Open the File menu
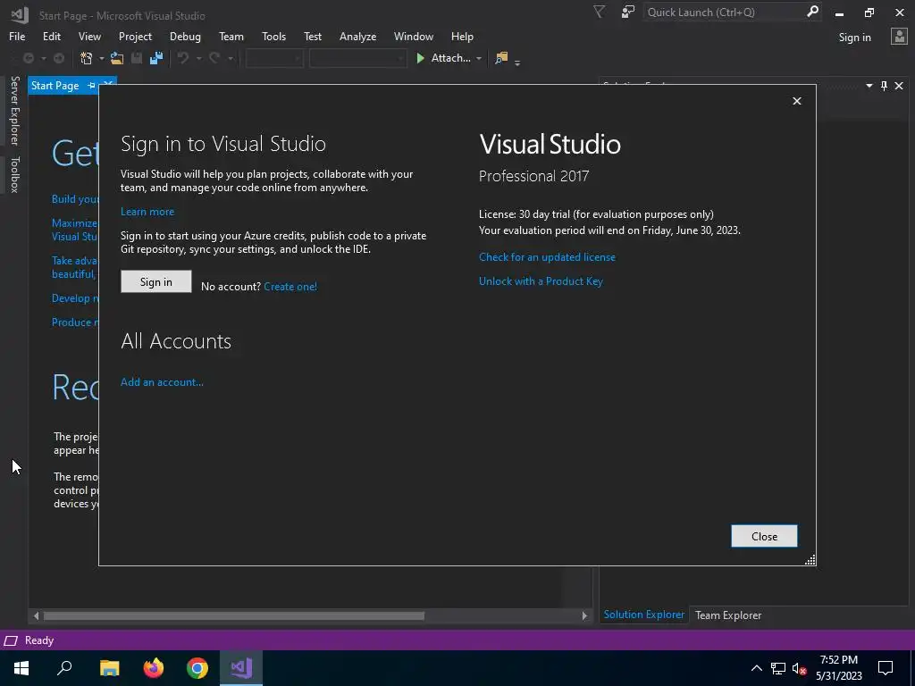Image resolution: width=915 pixels, height=686 pixels. pyautogui.click(x=17, y=36)
